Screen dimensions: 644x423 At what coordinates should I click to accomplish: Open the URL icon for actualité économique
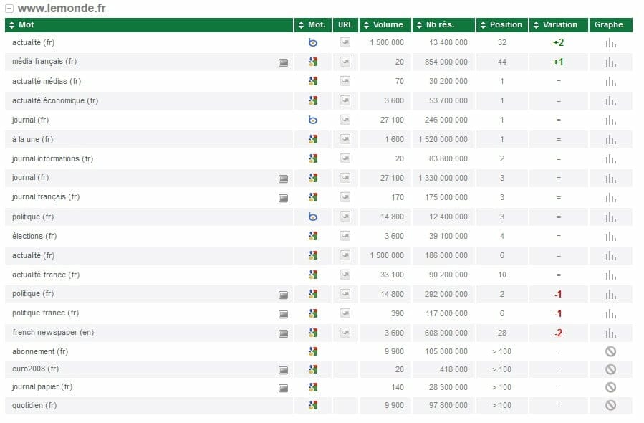tap(345, 100)
